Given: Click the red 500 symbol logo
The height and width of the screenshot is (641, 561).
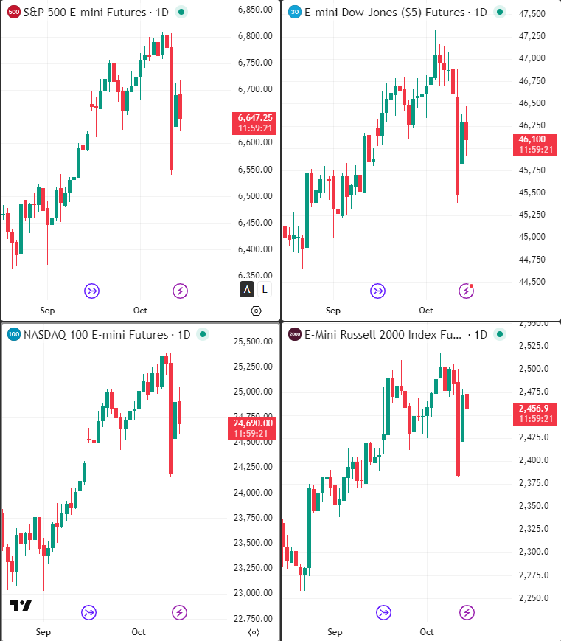Looking at the screenshot, I should [13, 13].
